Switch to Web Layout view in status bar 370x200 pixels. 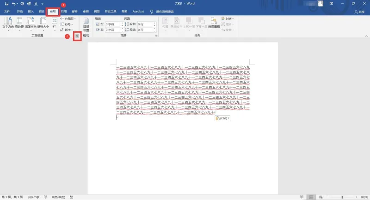(321, 197)
